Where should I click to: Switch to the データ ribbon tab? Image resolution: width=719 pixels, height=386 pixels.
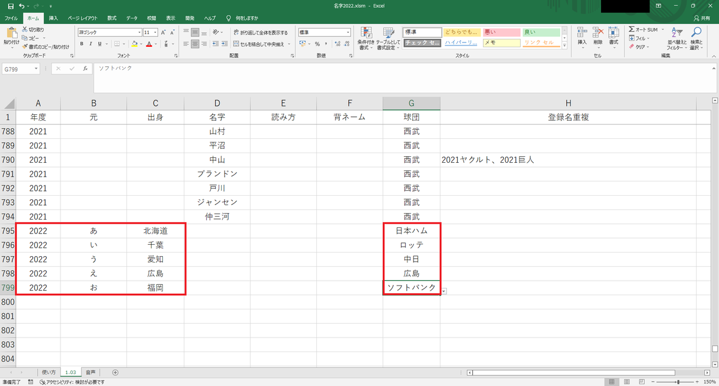[132, 18]
